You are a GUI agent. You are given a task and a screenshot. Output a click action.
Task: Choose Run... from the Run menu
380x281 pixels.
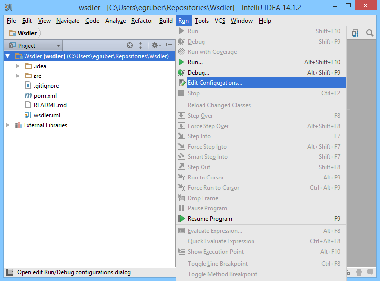[x=261, y=62]
